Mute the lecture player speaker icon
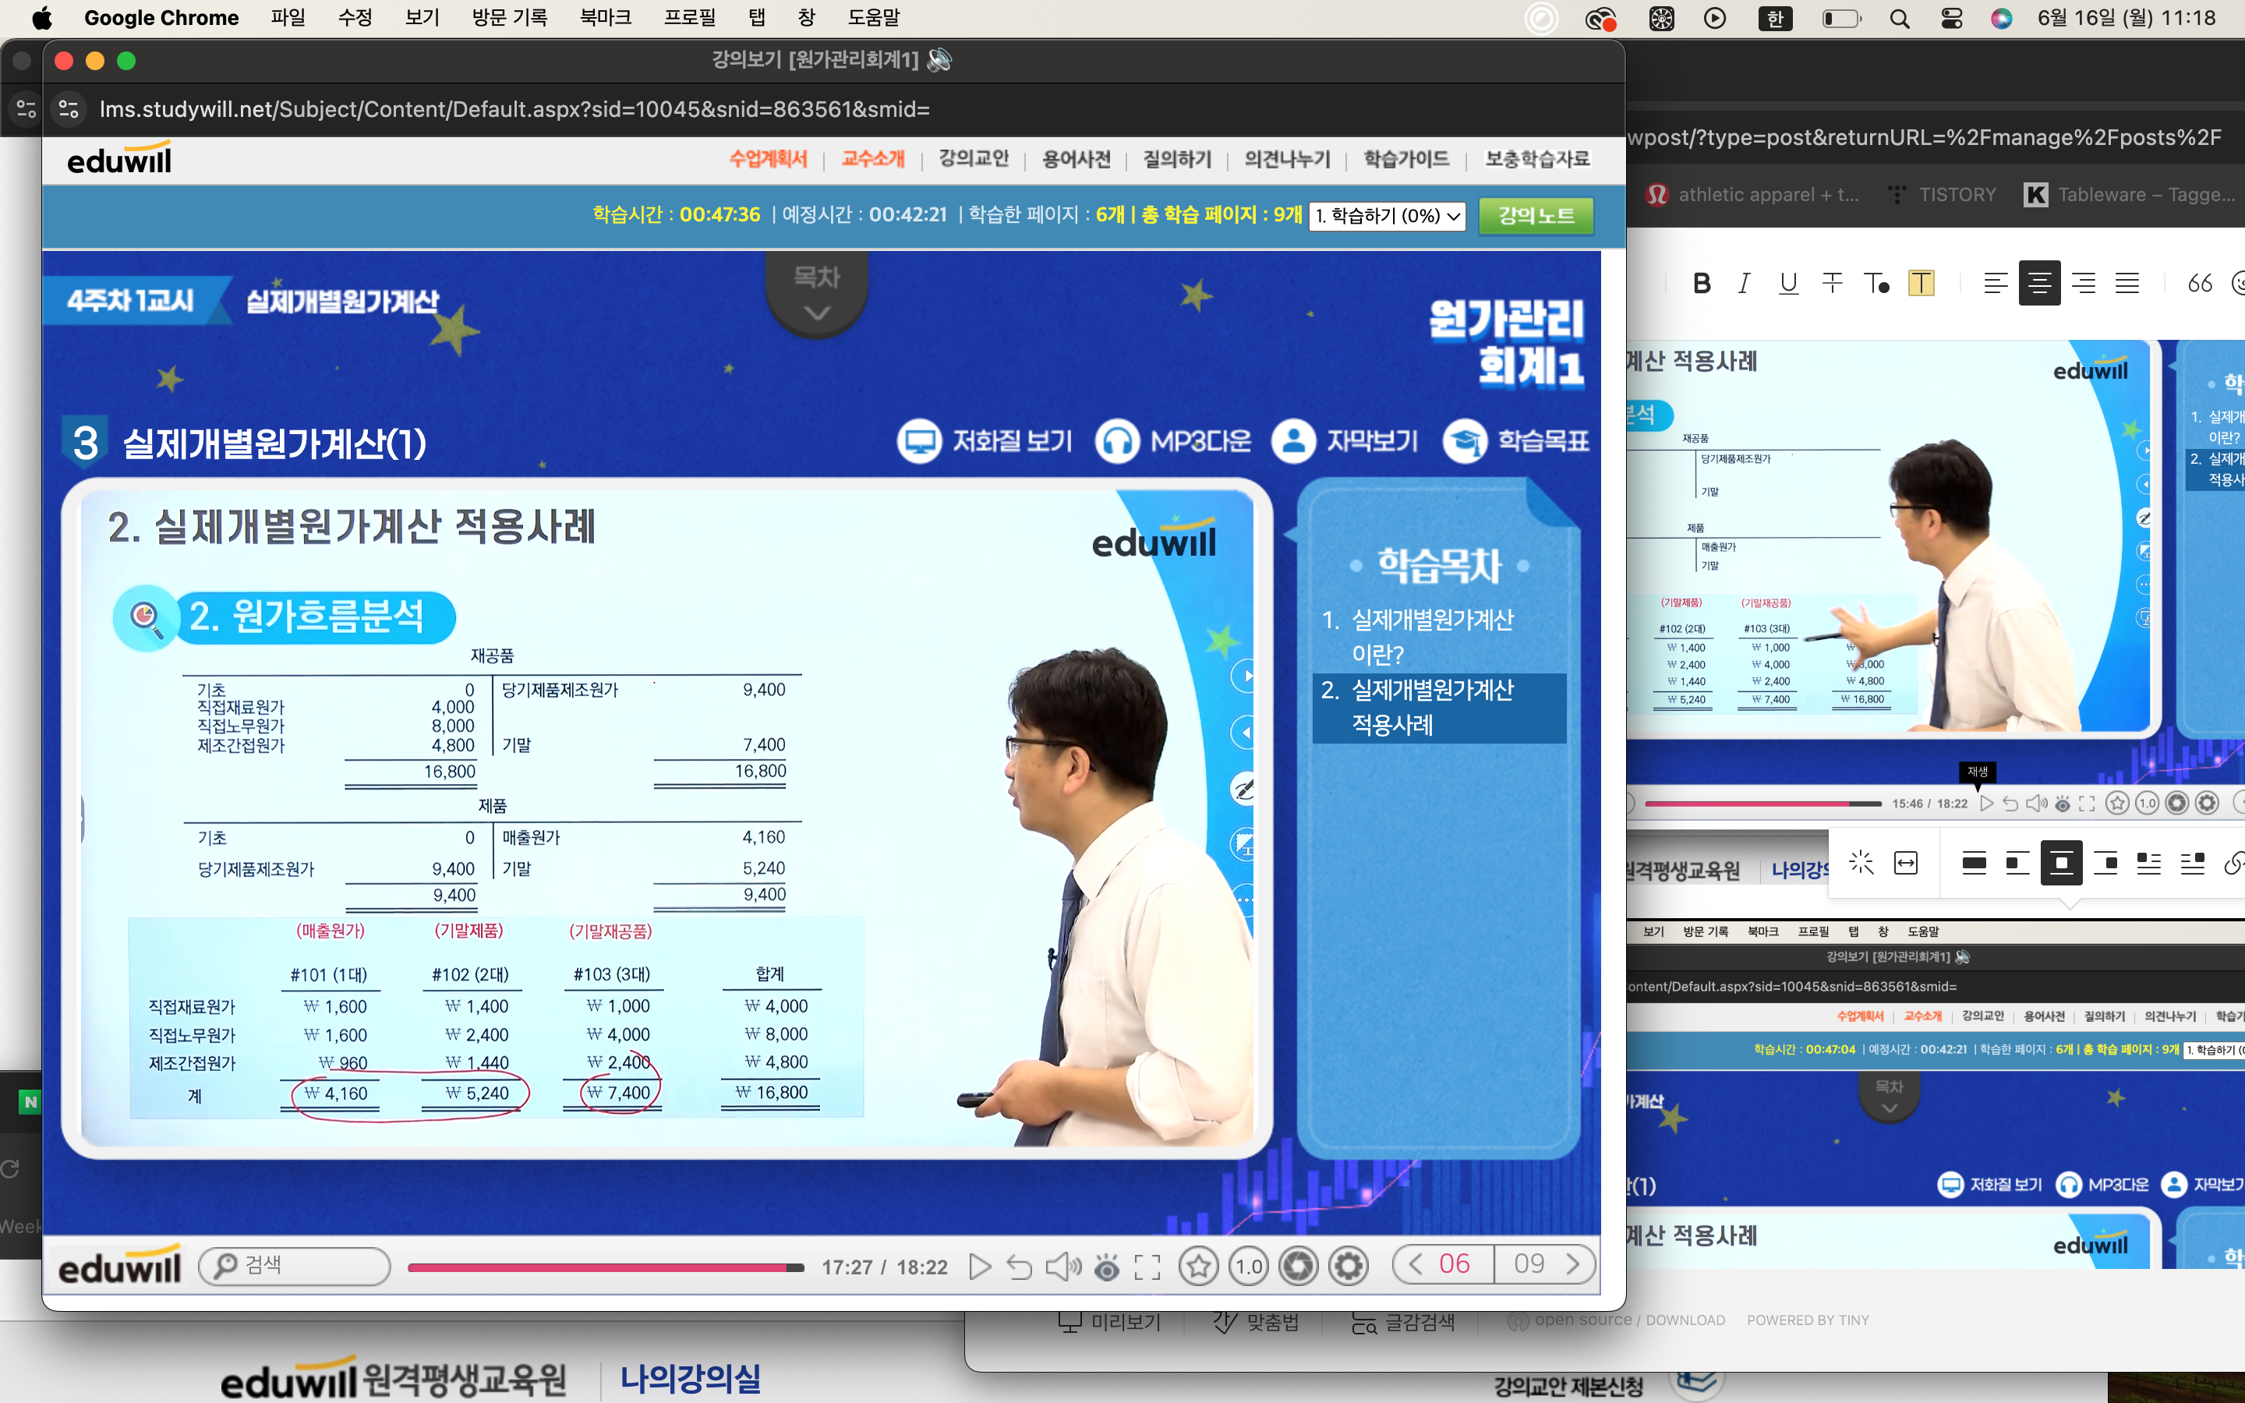 1062,1266
